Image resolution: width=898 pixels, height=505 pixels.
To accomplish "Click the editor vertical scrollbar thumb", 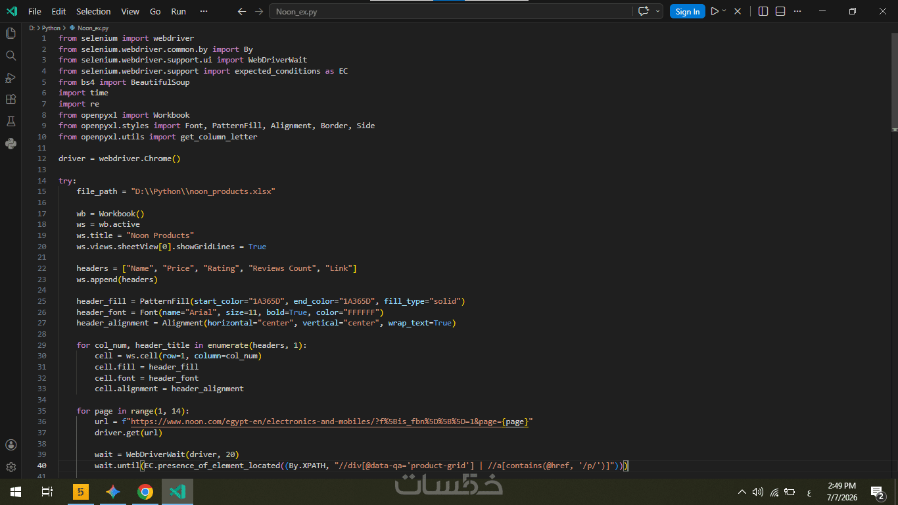I will (894, 81).
